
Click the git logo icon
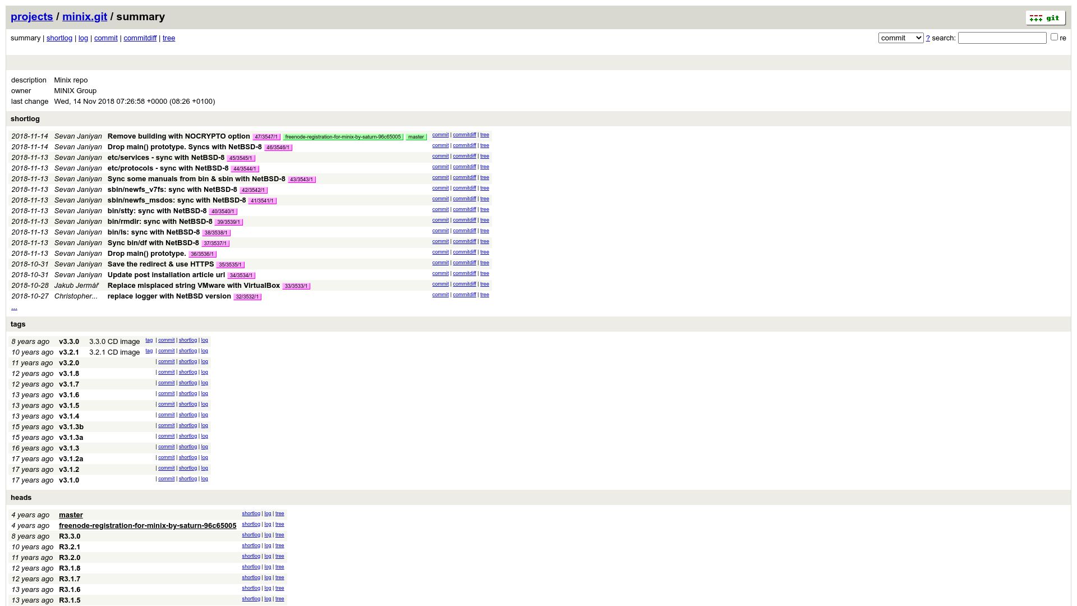coord(1046,18)
